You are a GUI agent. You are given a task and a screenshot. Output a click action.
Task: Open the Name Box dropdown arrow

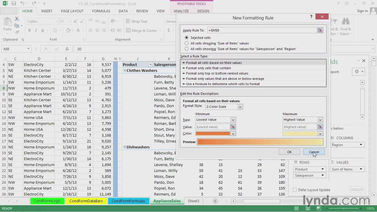28,49
